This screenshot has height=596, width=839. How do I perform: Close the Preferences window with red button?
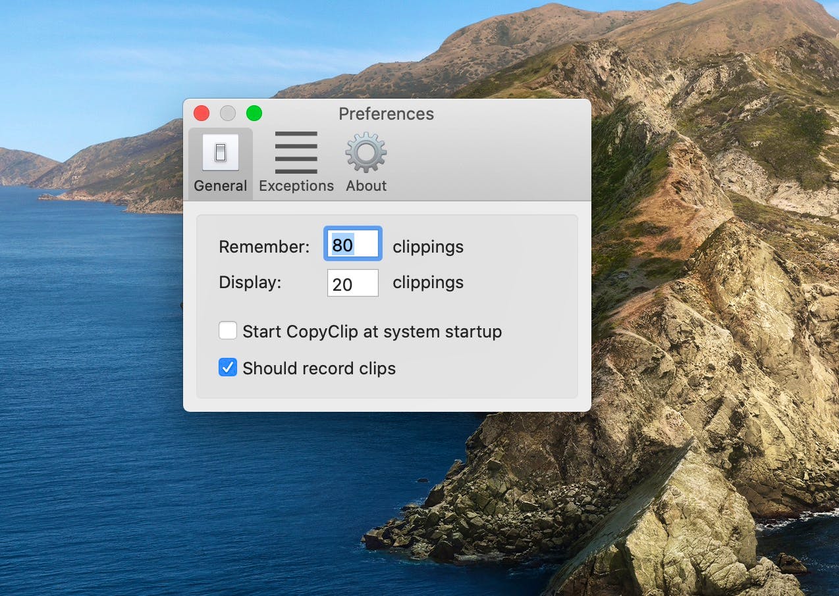coord(202,113)
